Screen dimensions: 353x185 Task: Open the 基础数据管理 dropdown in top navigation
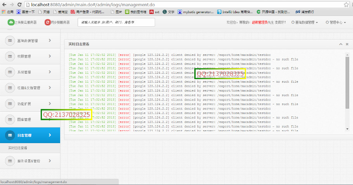(305, 22)
